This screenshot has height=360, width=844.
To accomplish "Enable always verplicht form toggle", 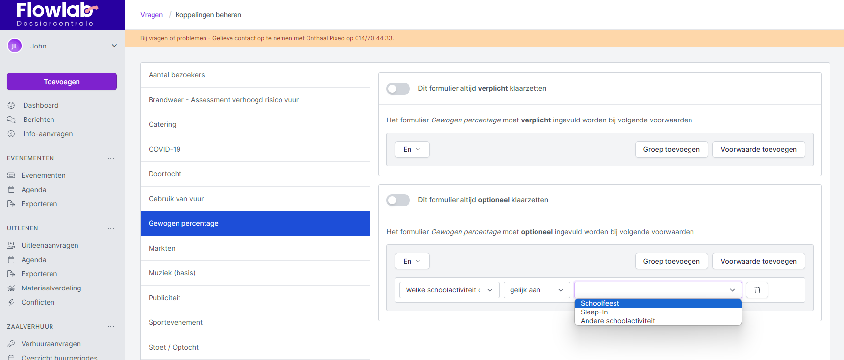I will (x=398, y=89).
